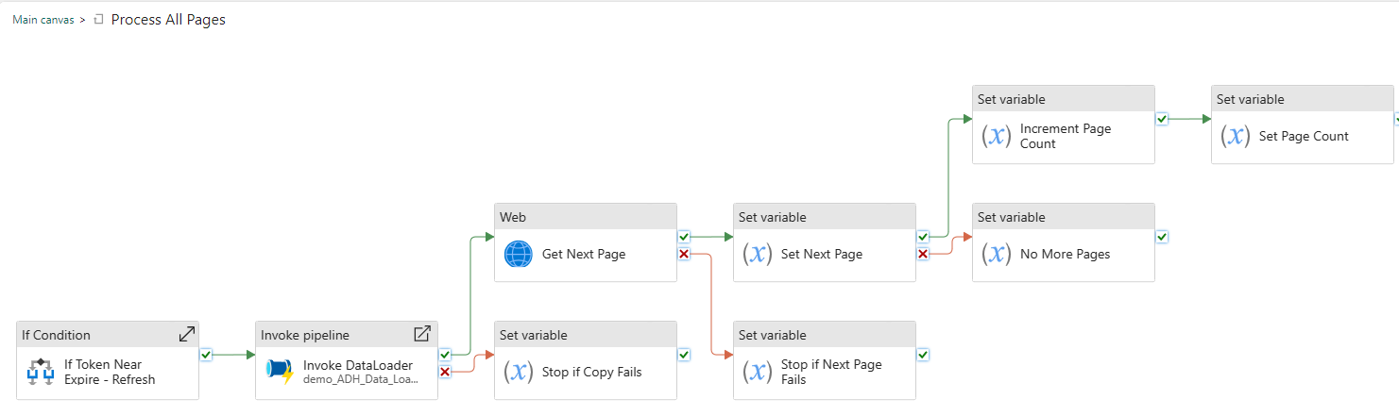Viewport: 1399px width, 416px height.
Task: Open the invoked pipeline via Invoke pipeline's open icon
Action: [x=422, y=334]
